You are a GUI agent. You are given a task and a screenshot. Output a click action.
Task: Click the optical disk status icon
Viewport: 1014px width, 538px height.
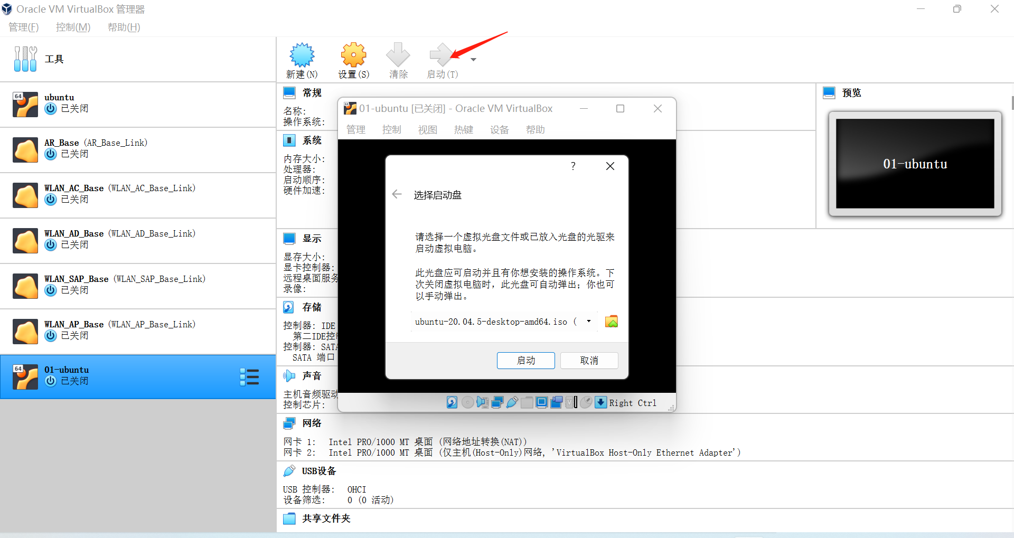(467, 402)
